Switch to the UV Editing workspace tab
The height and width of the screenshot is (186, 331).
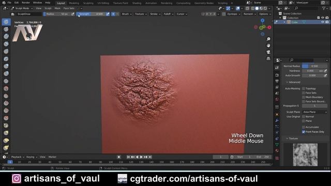103,3
